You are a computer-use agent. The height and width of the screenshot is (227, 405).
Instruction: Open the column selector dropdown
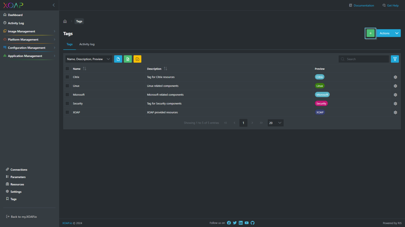89,59
